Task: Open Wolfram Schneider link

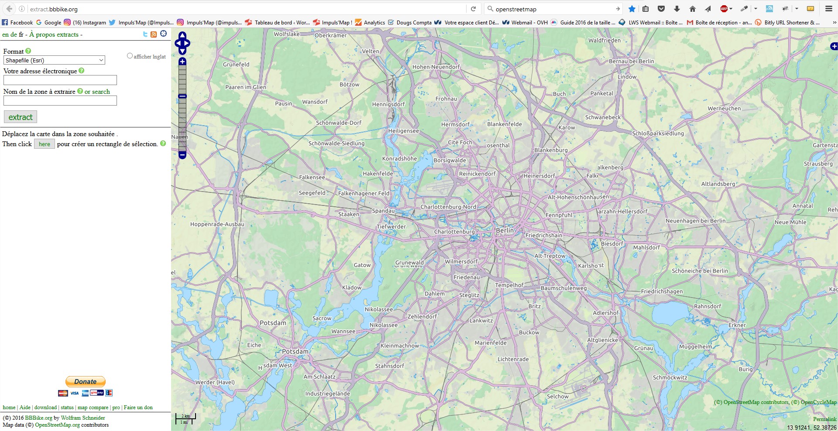Action: pyautogui.click(x=83, y=418)
